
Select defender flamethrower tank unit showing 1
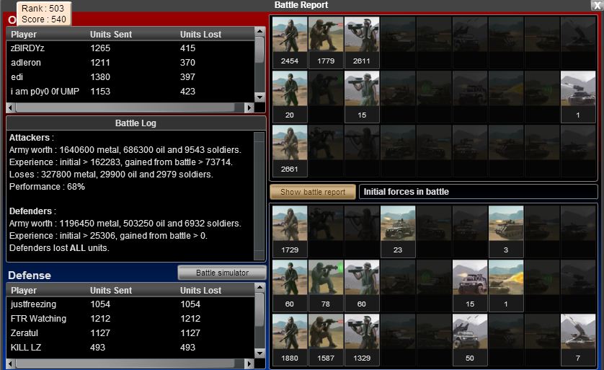coord(506,286)
